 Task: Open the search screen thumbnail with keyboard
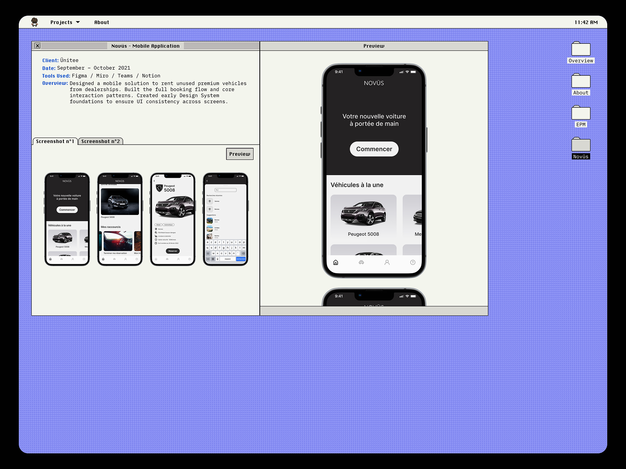[225, 219]
